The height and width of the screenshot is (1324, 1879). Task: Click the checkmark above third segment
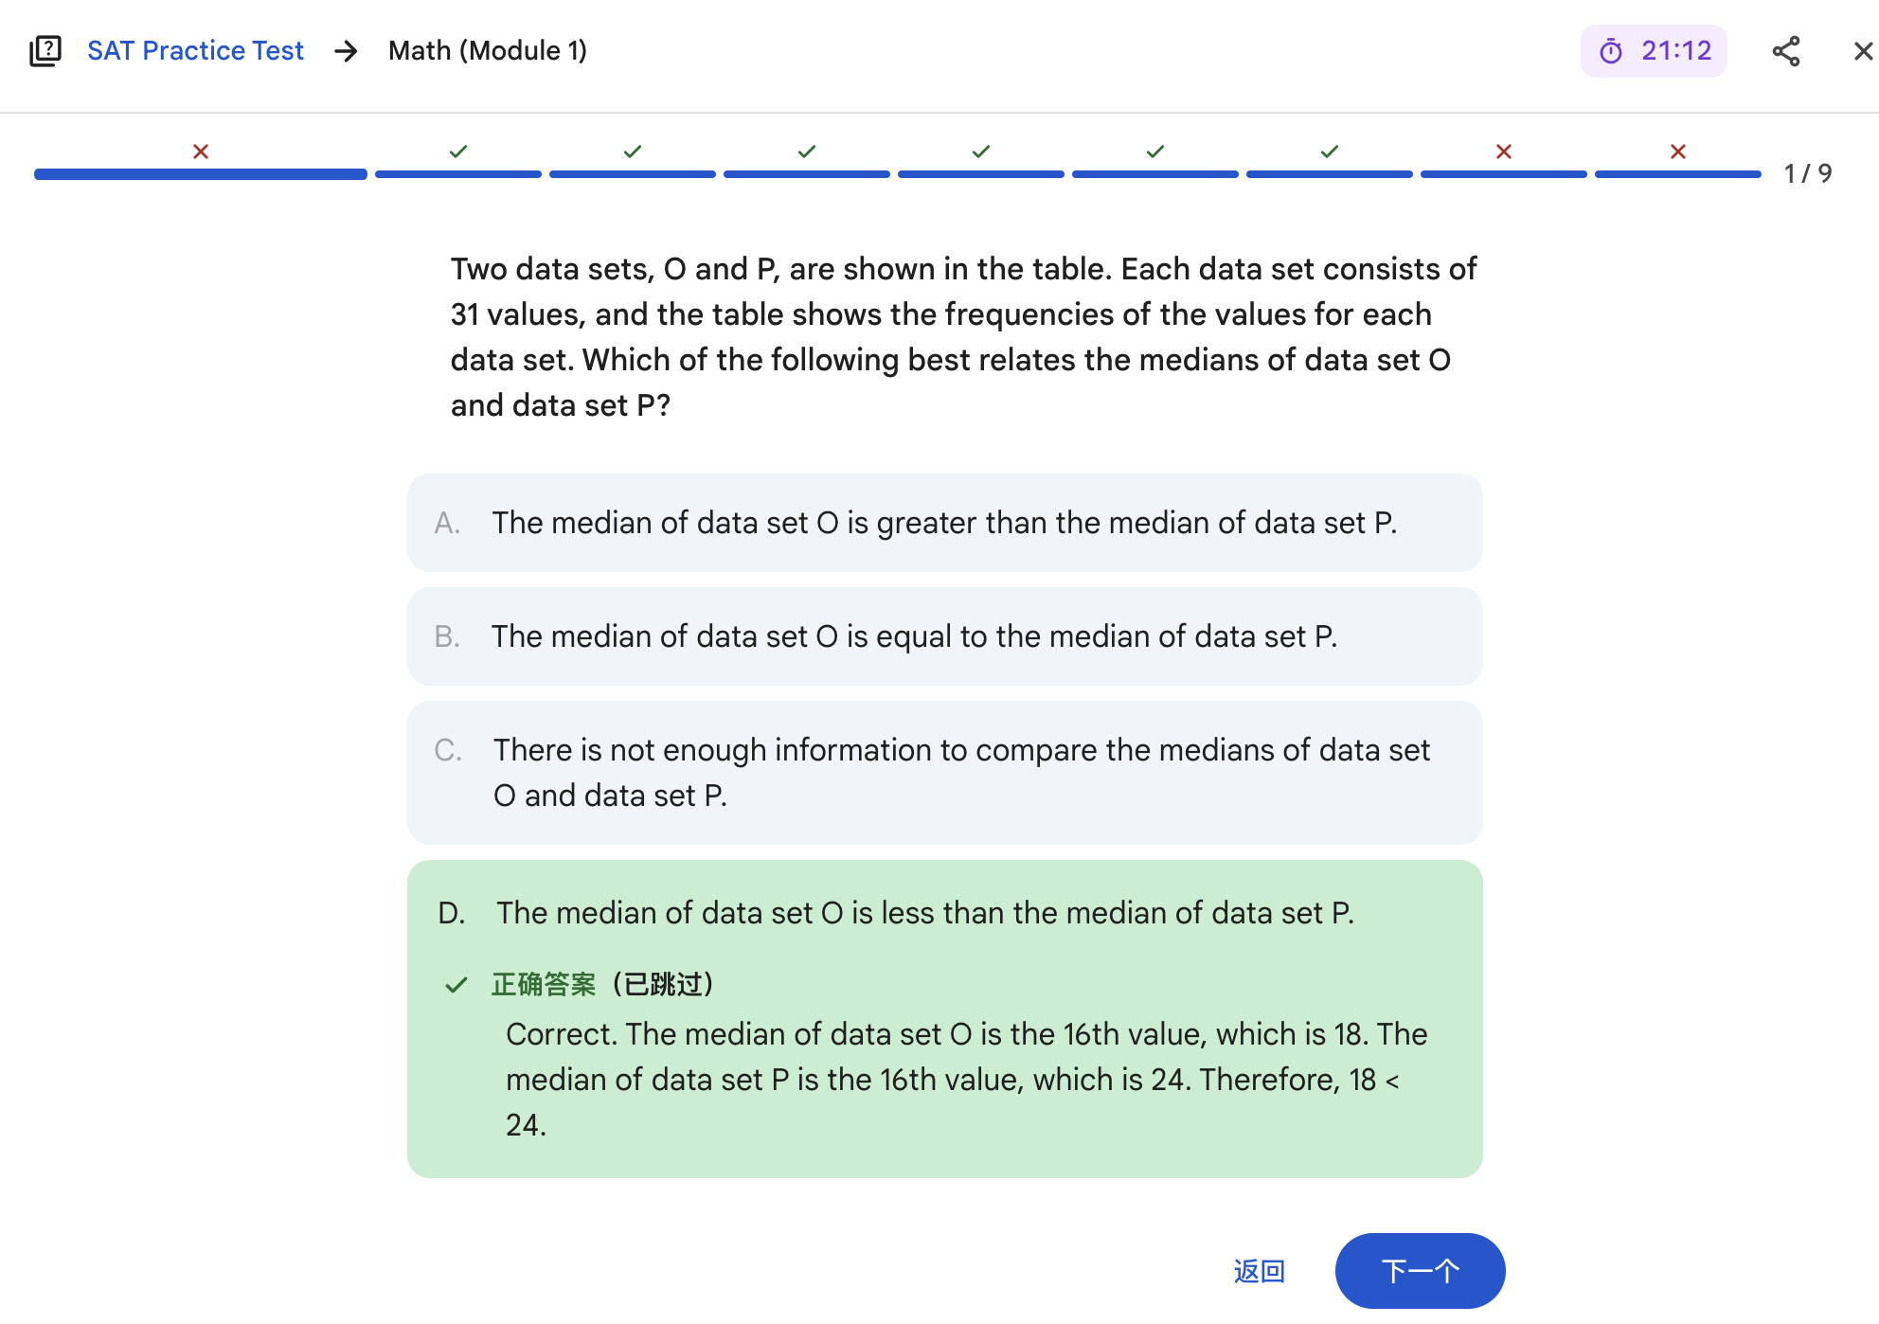point(633,152)
